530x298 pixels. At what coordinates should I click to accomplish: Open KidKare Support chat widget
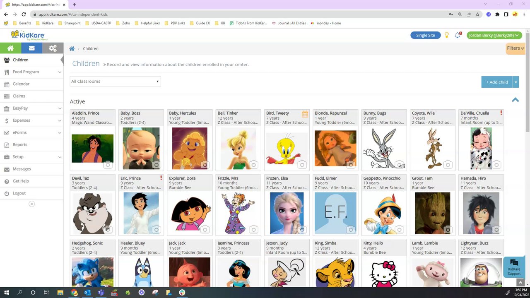coord(514,267)
